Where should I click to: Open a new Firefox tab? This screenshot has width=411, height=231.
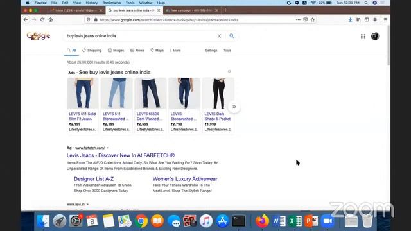(225, 10)
